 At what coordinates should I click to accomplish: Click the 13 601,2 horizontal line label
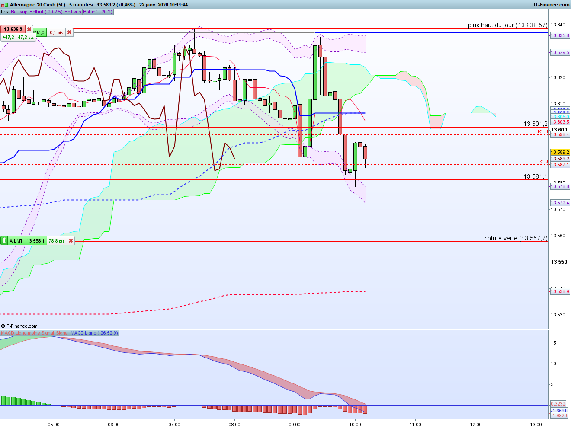click(536, 124)
